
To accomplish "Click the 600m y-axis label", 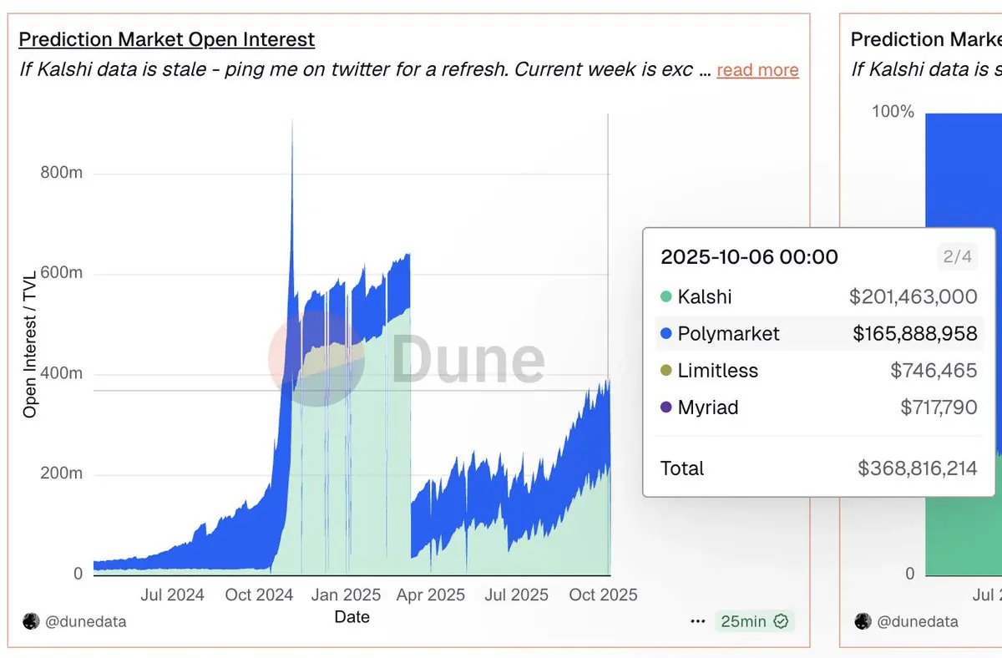I will tap(62, 273).
